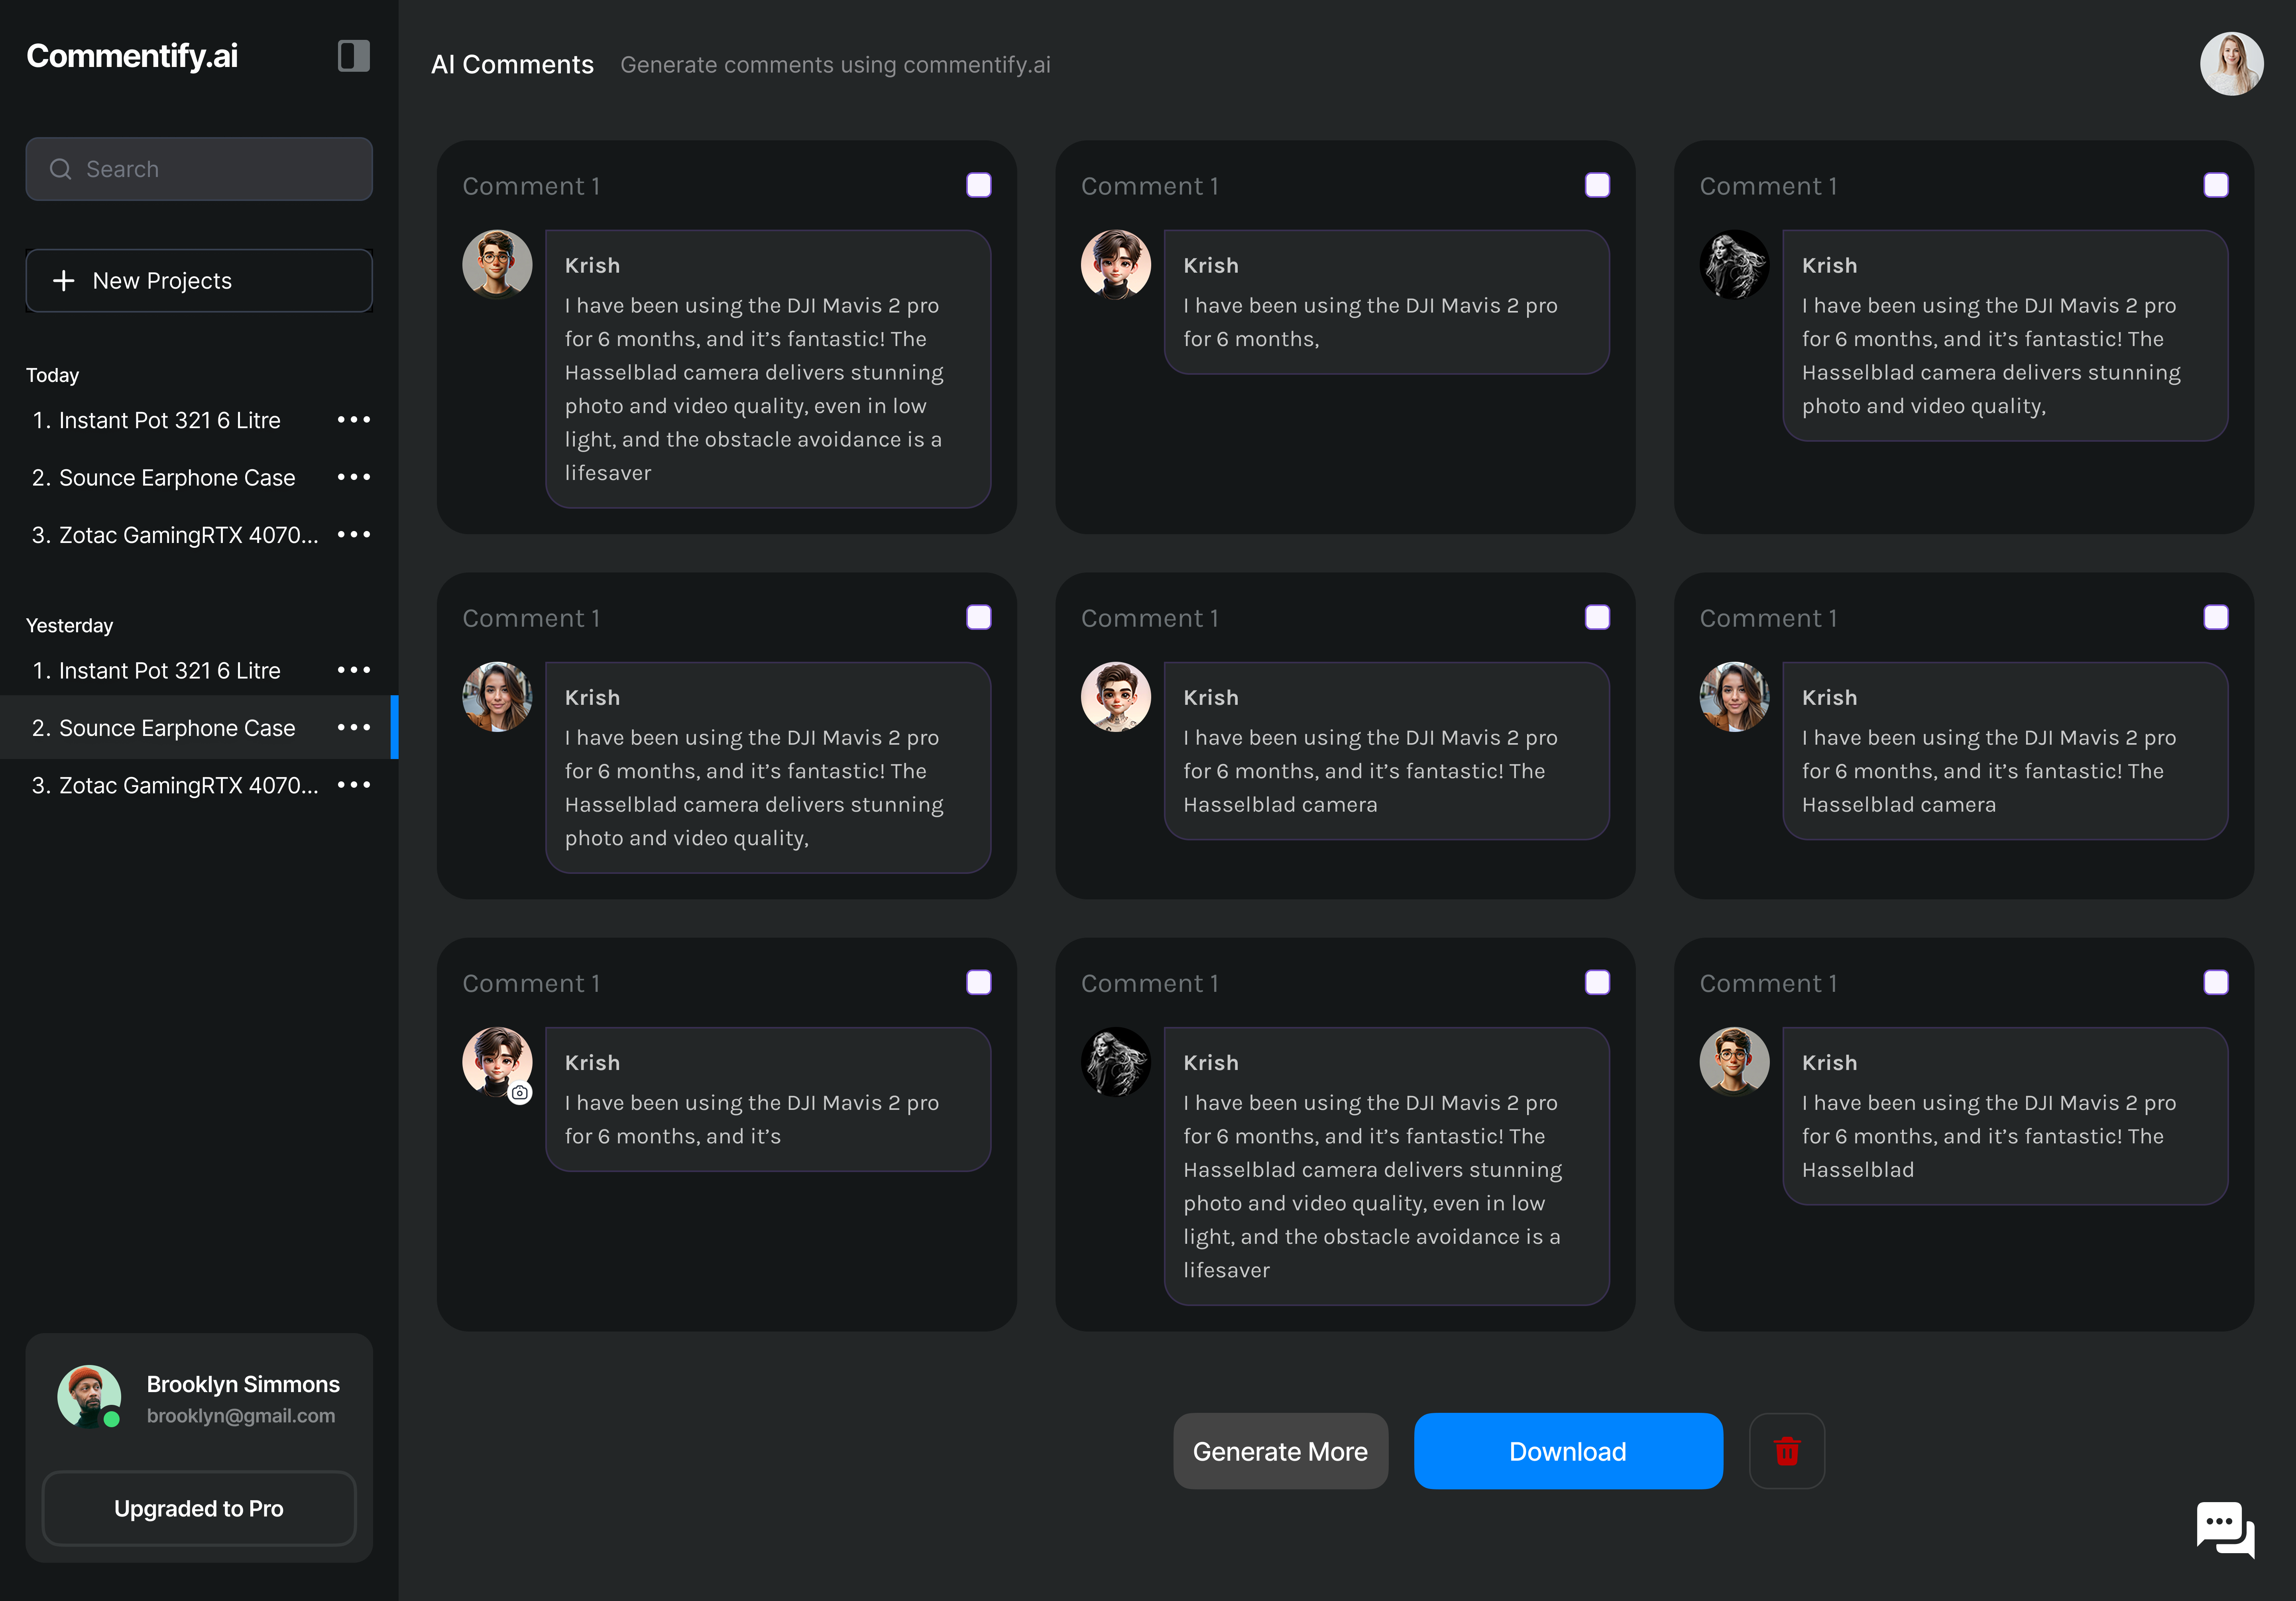
Task: Open options menu for Today's Zotac GamingRTX project
Action: tap(354, 535)
